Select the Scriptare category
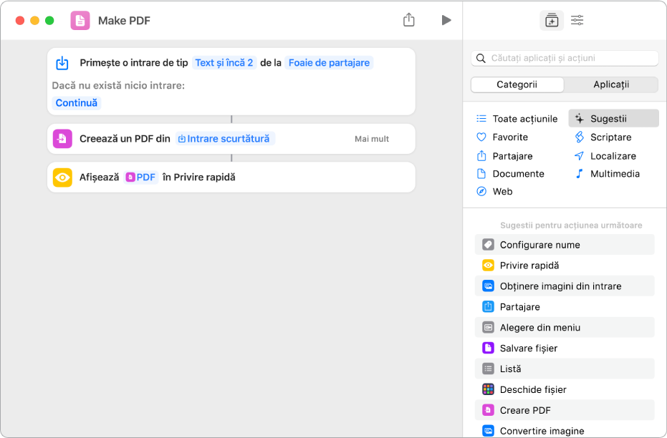The image size is (667, 438). (610, 137)
